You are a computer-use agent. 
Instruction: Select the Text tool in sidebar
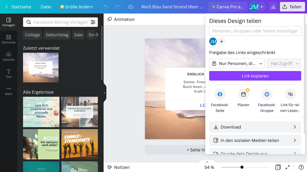[x=8, y=74]
